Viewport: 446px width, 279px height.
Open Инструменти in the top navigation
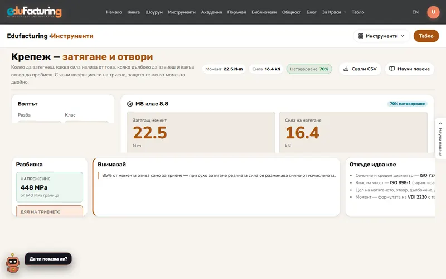pyautogui.click(x=182, y=12)
